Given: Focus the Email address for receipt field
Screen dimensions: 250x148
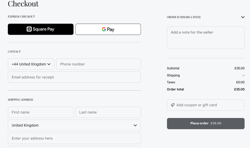Looking at the screenshot, I should [74, 77].
